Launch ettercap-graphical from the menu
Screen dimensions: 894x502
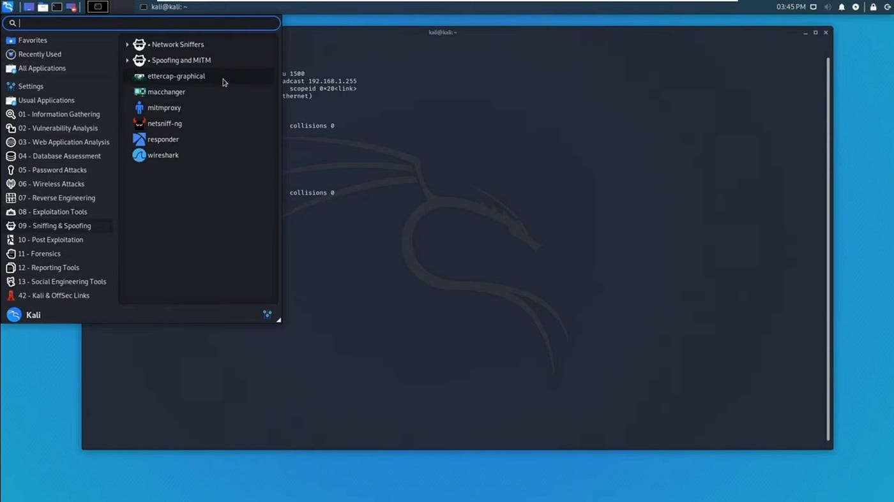[x=198, y=76]
